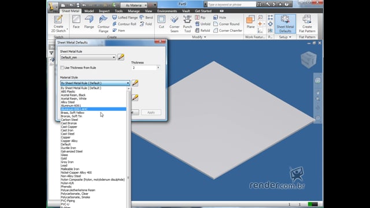Open the View ribbon tab
Viewport: 370px width, 208px height.
[x=149, y=11]
